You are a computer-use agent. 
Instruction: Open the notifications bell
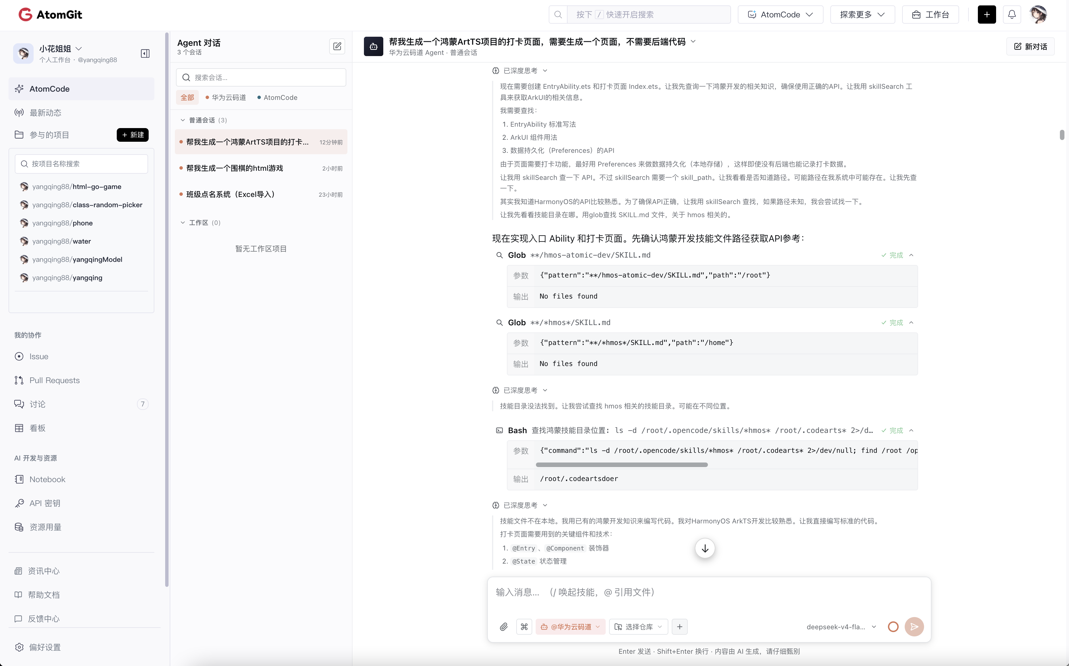click(1012, 15)
